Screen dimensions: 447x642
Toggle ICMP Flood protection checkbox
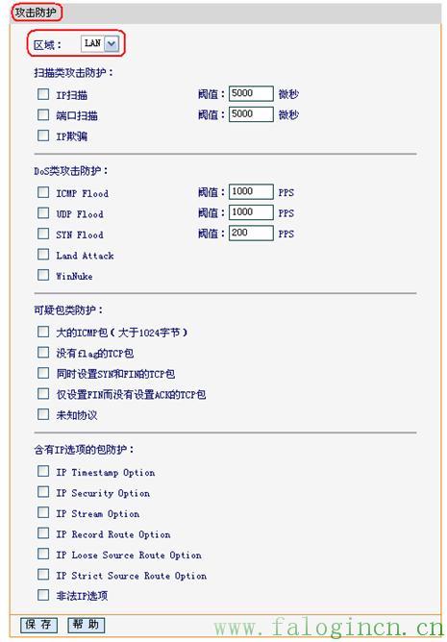coord(43,192)
